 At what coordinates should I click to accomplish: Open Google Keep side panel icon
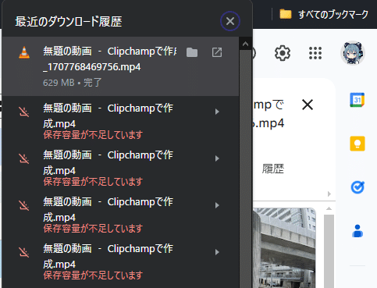(357, 144)
